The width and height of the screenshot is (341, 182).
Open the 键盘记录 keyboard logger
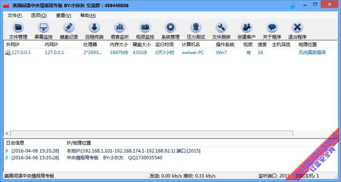point(69,31)
